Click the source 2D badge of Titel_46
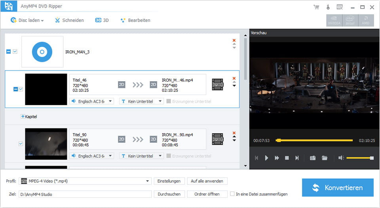 (x=122, y=85)
